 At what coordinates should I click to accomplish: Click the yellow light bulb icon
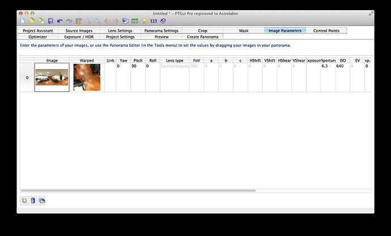144,21
